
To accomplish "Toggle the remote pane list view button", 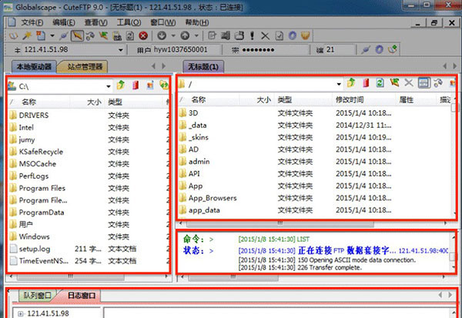I will (x=423, y=83).
